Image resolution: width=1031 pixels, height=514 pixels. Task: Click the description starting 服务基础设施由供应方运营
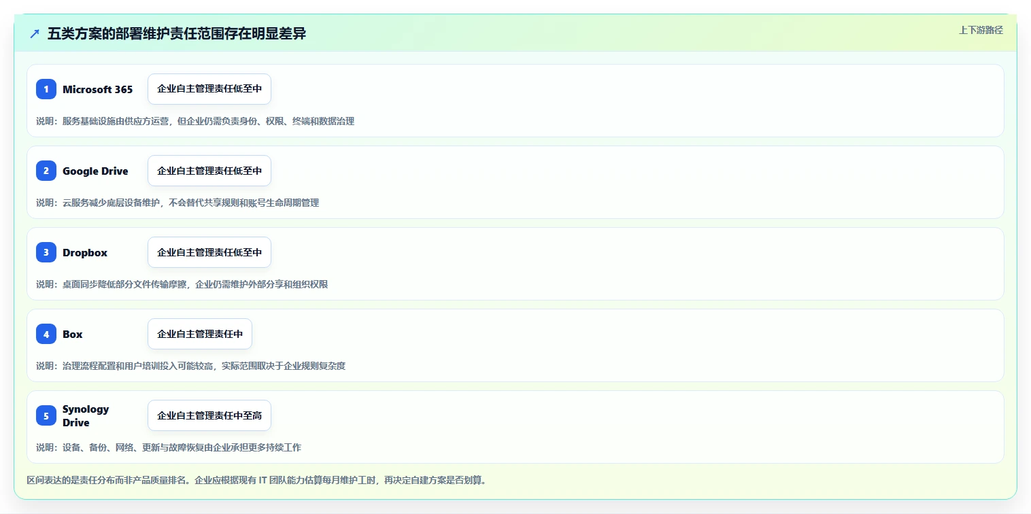point(195,121)
